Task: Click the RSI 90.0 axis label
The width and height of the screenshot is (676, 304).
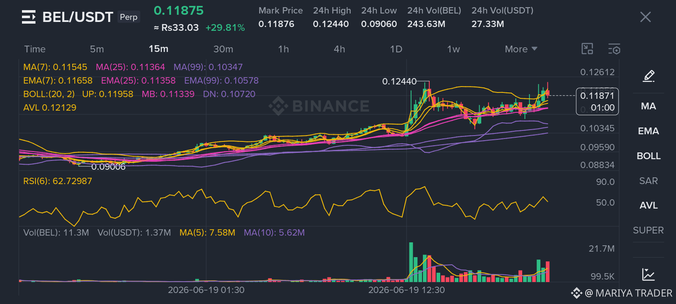Action: click(605, 182)
